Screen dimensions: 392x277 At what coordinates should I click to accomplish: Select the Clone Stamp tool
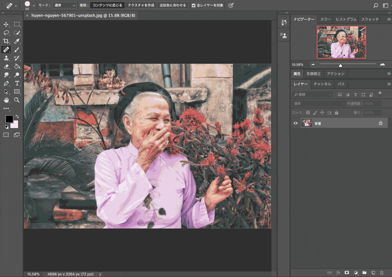pos(6,58)
